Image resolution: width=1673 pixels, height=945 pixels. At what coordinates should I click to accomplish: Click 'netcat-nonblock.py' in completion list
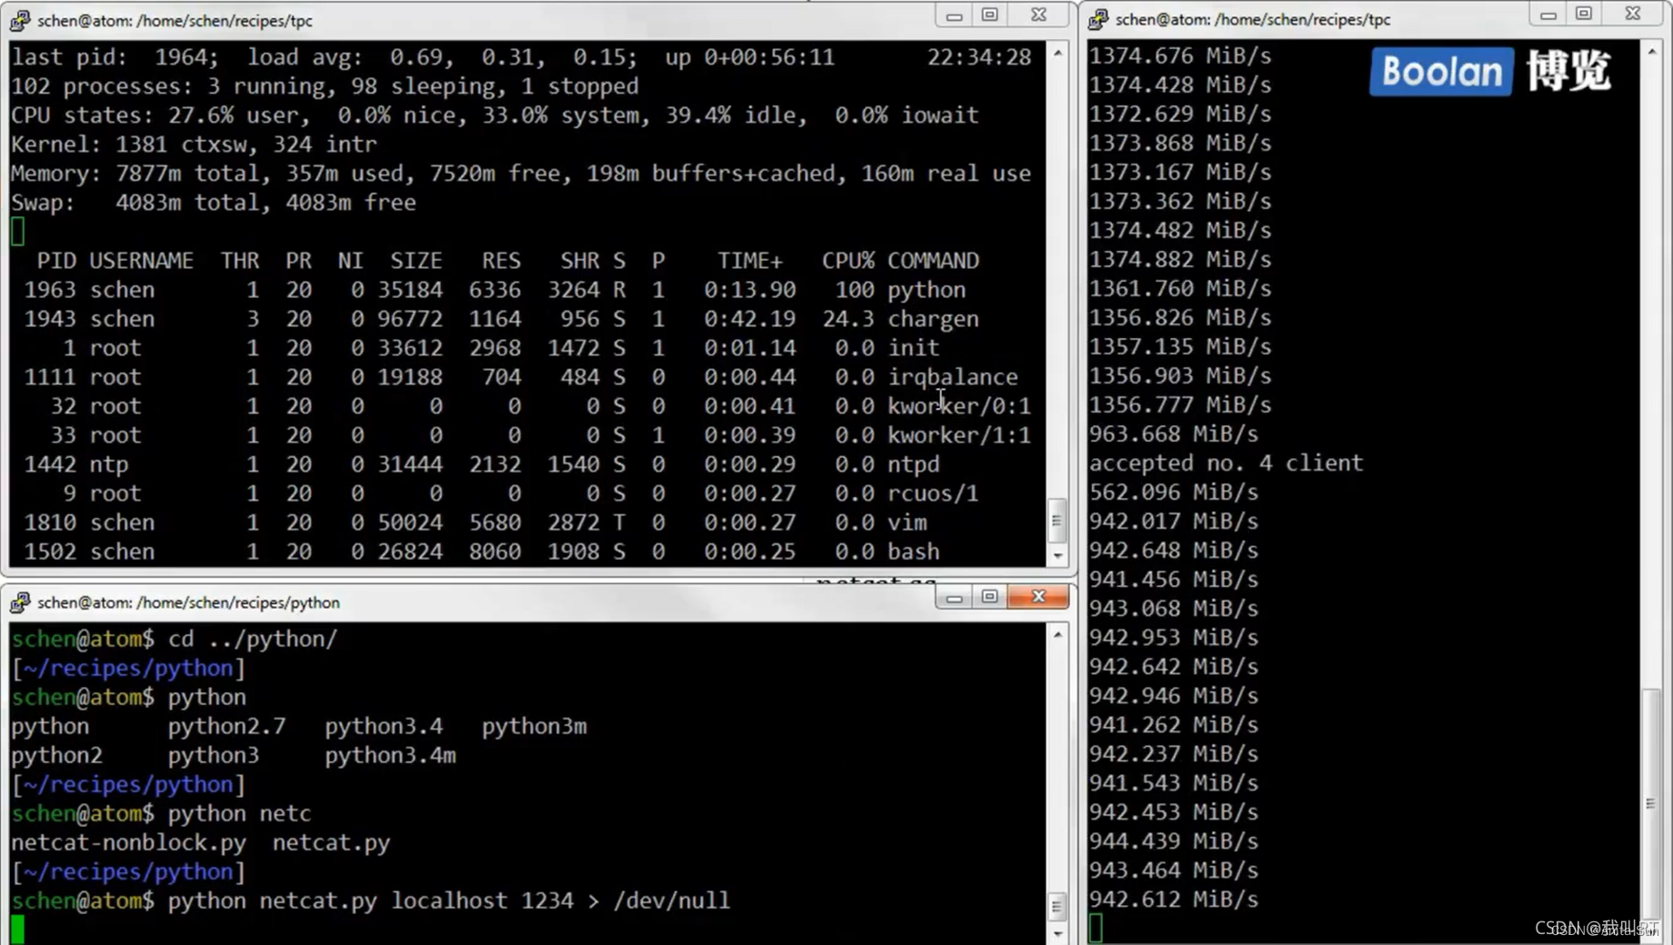129,842
